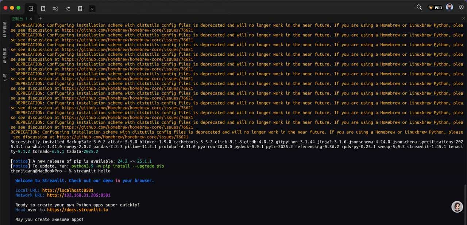Open the terminal console view icon
This screenshot has height=225, width=467.
(31, 8)
